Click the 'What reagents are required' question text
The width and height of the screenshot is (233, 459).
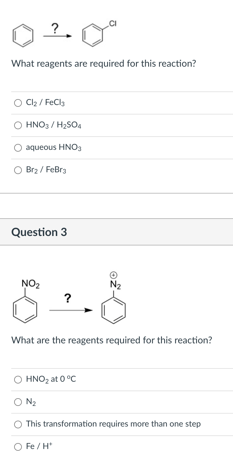(x=104, y=63)
